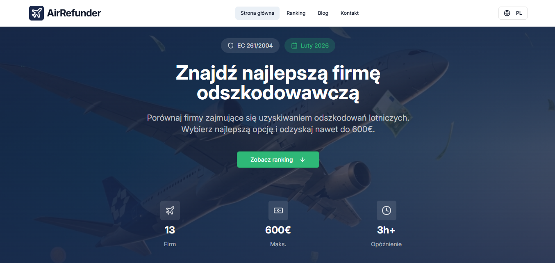
Task: Click the globe icon in language selector
Action: click(507, 13)
